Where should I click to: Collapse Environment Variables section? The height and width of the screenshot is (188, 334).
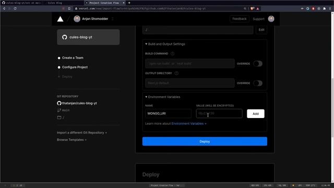coord(163,97)
